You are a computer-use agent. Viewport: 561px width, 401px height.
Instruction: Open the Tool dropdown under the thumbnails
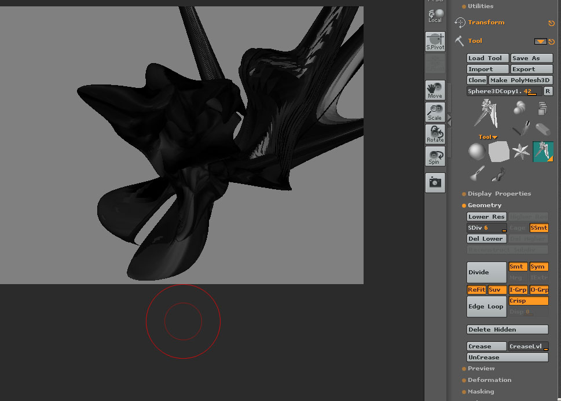488,137
